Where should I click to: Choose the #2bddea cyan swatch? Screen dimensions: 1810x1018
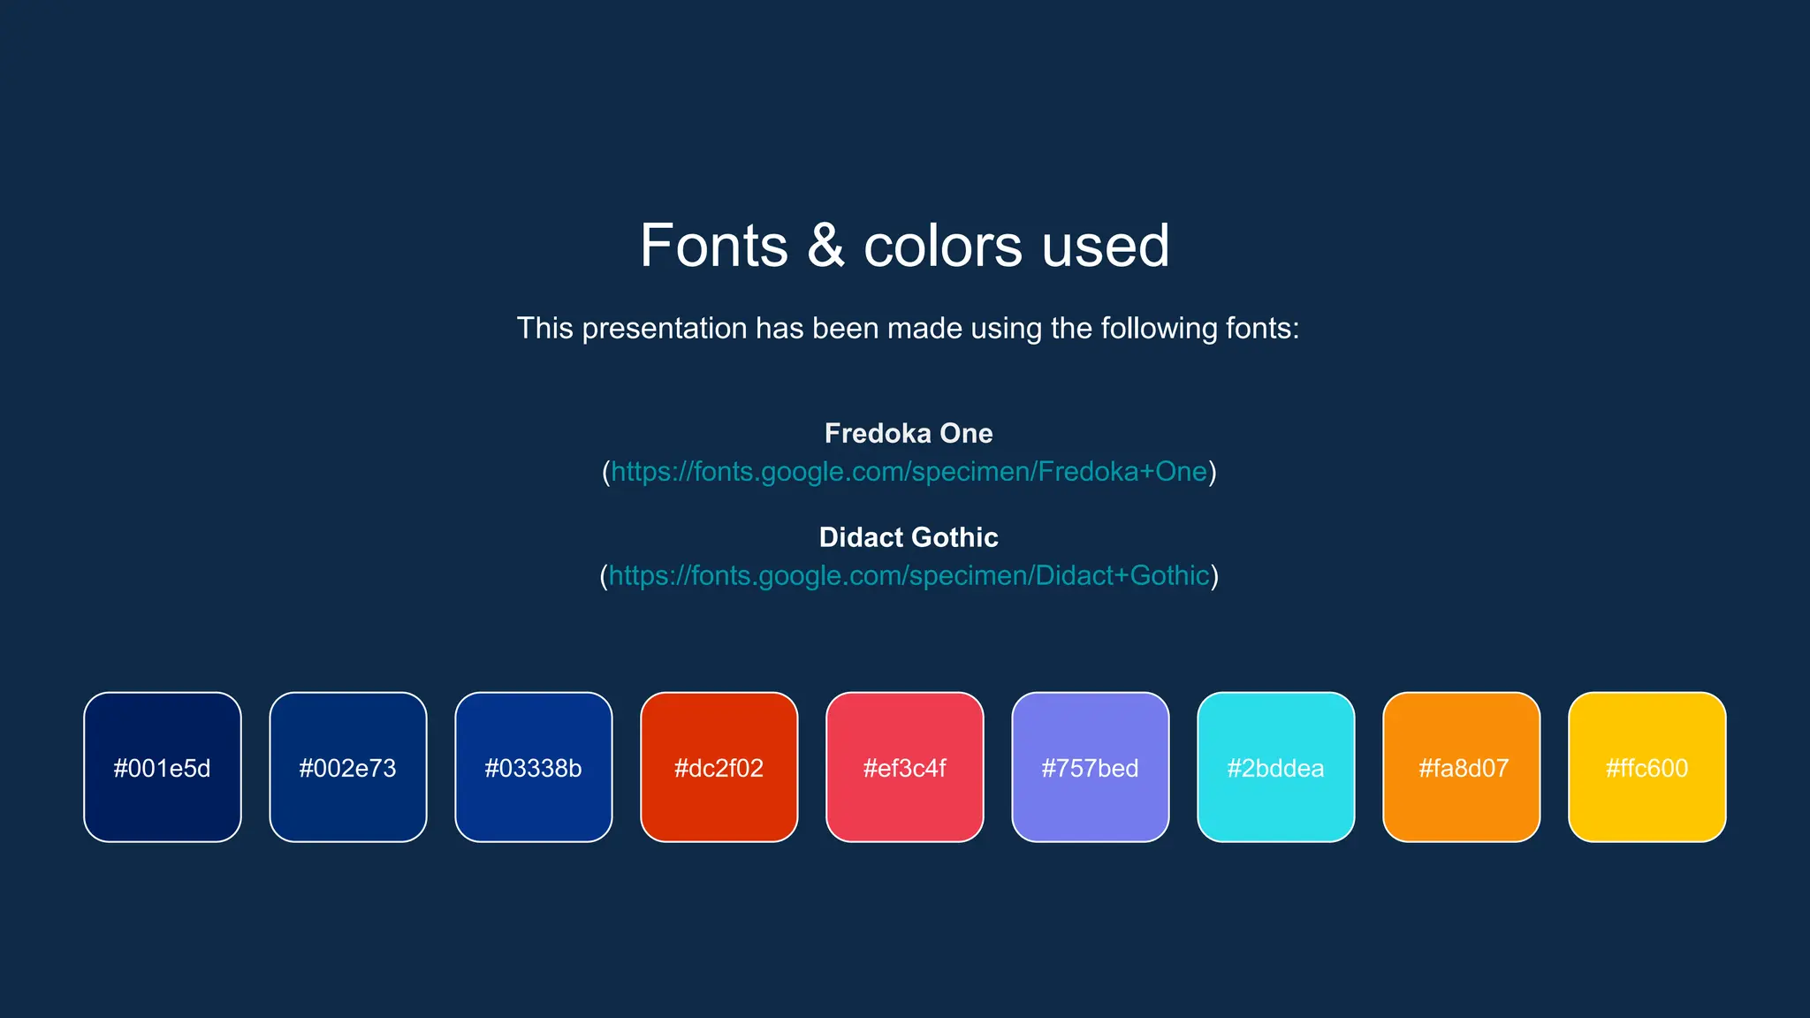coord(1276,767)
